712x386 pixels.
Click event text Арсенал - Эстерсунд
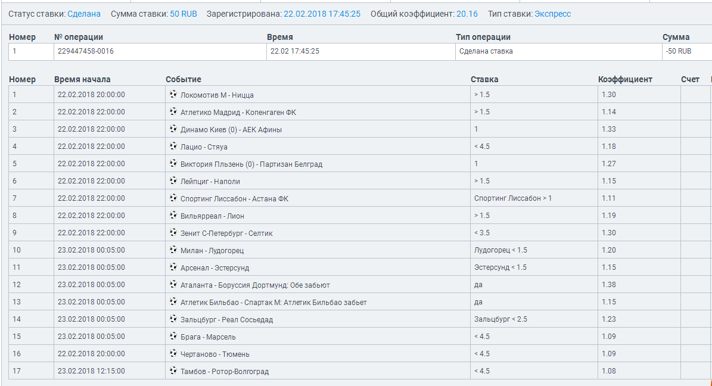214,268
